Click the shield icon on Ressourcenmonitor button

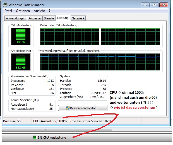[x=68, y=108]
